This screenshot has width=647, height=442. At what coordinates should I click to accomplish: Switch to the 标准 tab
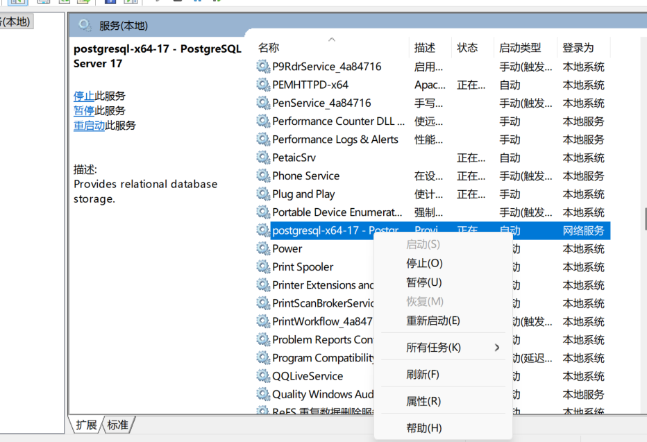117,425
